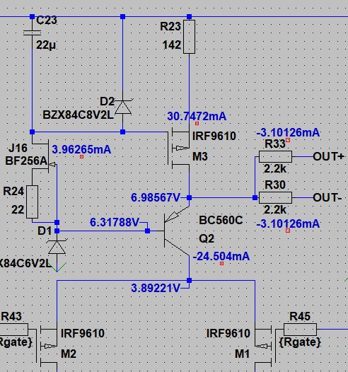The height and width of the screenshot is (372, 348).
Task: Select the -3.10126mA label below R30
Action: click(x=288, y=223)
